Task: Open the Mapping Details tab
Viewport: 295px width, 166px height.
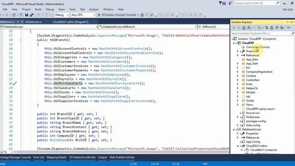Action: 56,157
